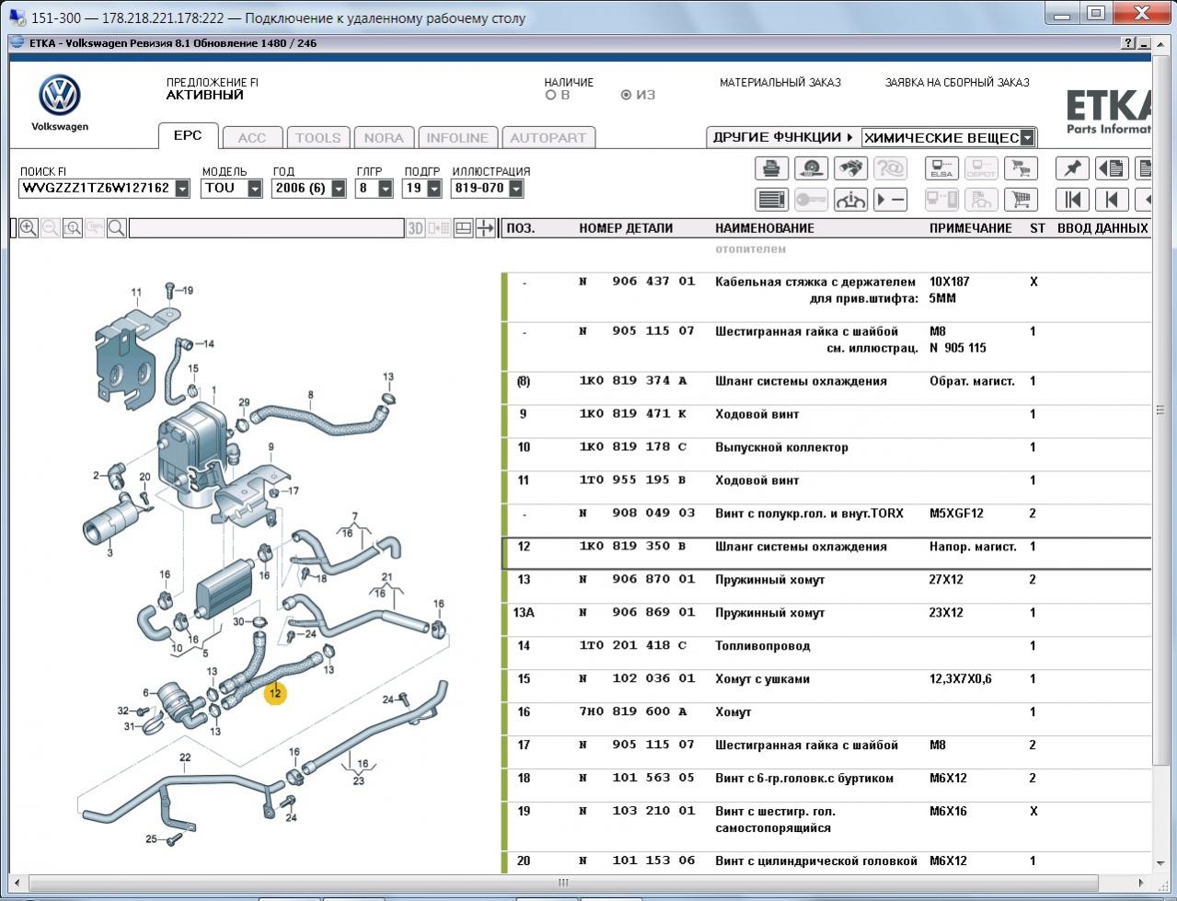The height and width of the screenshot is (901, 1177).
Task: Open the parts list view icon
Action: [771, 199]
